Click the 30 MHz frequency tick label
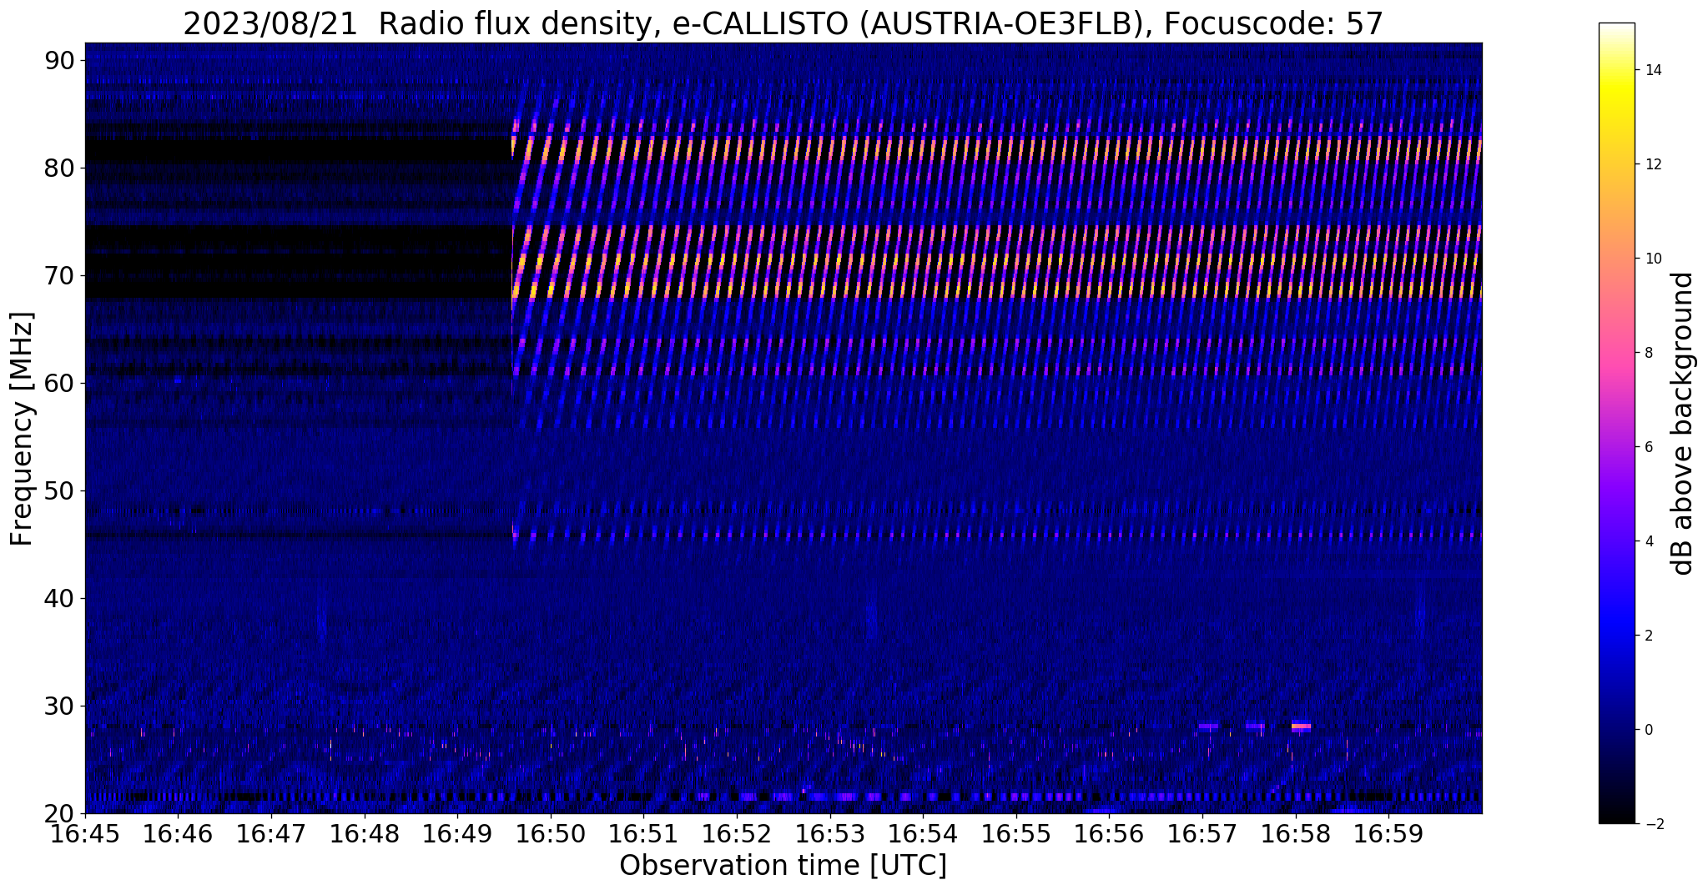 coord(60,706)
